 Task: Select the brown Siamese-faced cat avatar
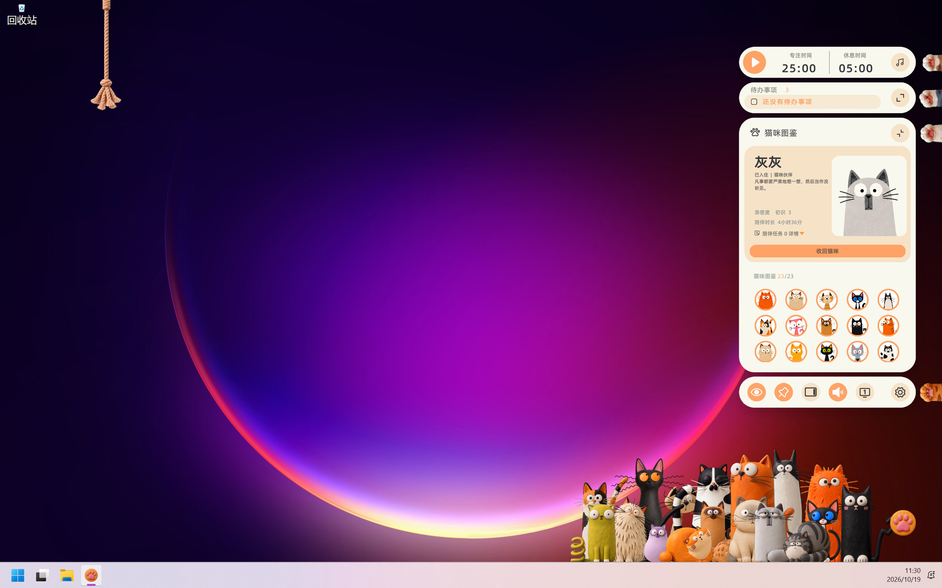827,325
